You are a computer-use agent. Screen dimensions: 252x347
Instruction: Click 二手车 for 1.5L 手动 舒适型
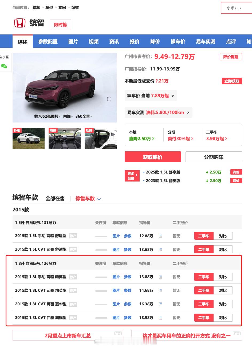[x=204, y=236]
